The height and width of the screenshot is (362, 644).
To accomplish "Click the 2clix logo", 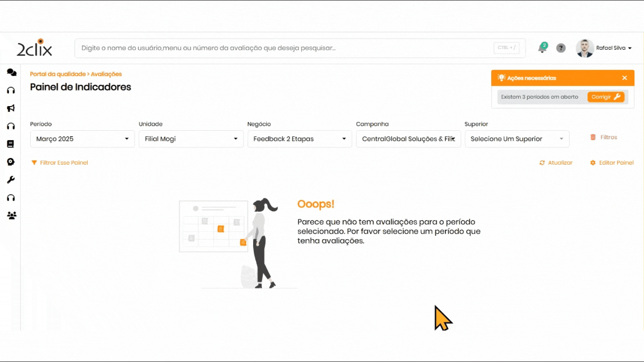I will [x=35, y=49].
